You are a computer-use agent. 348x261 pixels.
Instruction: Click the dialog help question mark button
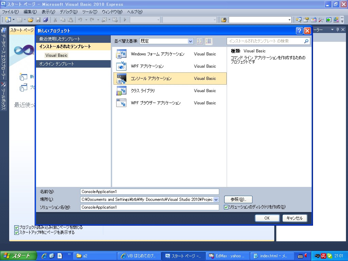click(x=299, y=31)
